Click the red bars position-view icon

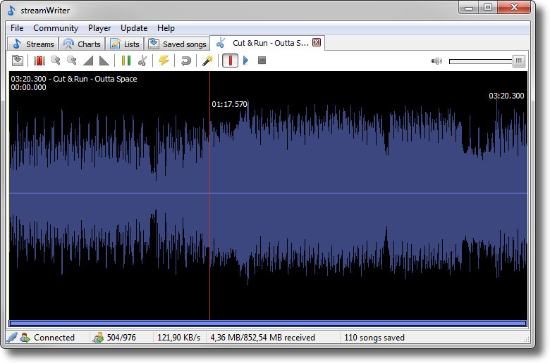[39, 60]
